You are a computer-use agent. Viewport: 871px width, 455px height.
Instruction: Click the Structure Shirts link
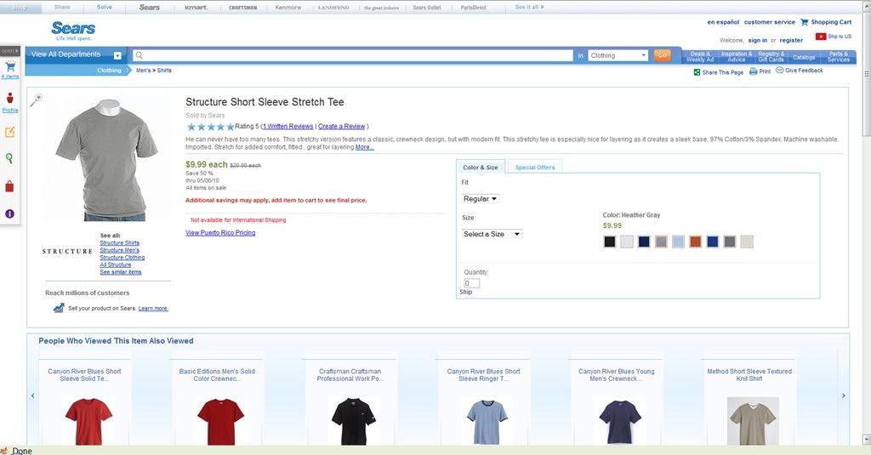(x=119, y=242)
